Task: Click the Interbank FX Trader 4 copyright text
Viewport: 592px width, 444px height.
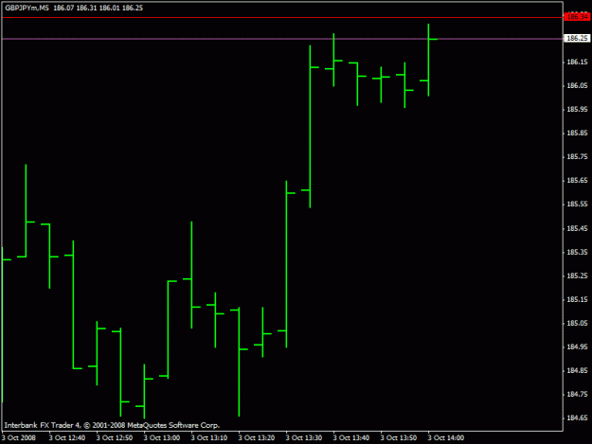Action: [112, 425]
